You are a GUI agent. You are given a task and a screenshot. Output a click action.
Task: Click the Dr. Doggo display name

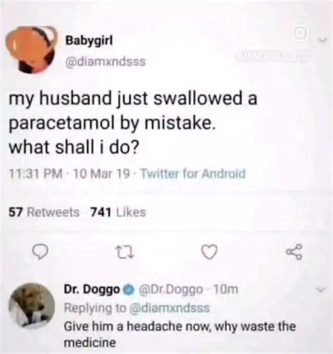[92, 289]
